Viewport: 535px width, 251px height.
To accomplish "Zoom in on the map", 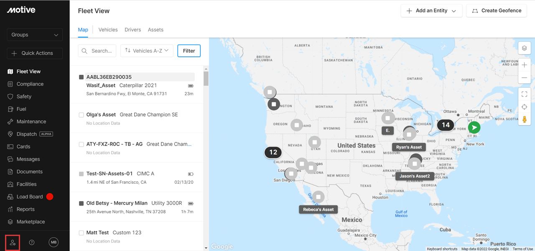I will click(525, 65).
